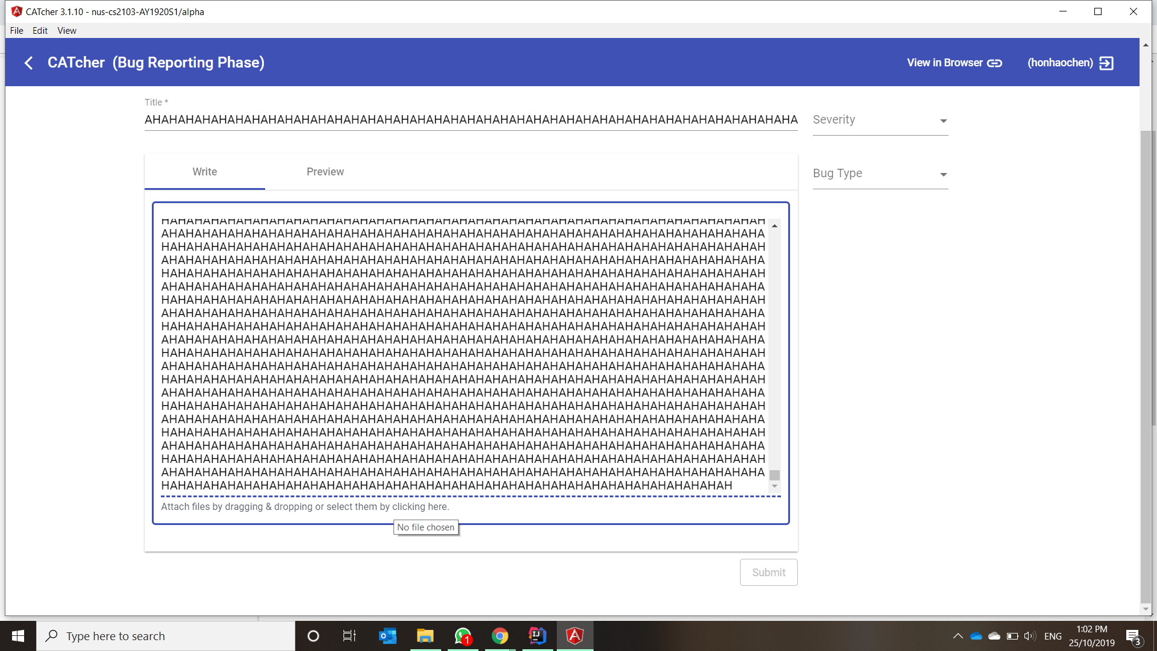Show hidden system tray icons
This screenshot has height=651, width=1157.
958,636
